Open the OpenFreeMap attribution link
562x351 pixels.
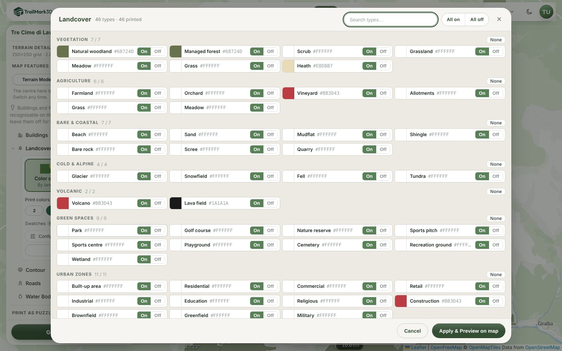[446, 347]
